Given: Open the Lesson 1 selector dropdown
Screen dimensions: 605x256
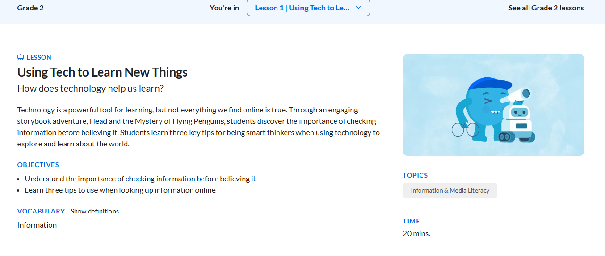Looking at the screenshot, I should (x=308, y=8).
